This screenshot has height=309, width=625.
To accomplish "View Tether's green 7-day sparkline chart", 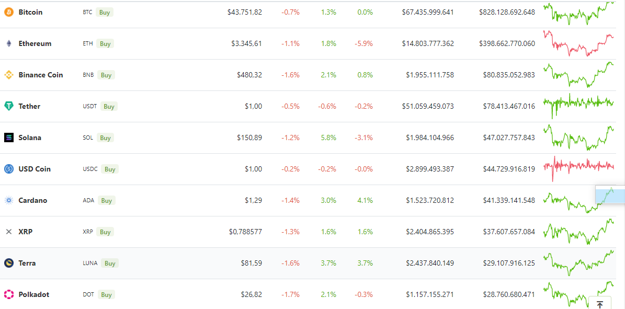I will click(x=578, y=103).
